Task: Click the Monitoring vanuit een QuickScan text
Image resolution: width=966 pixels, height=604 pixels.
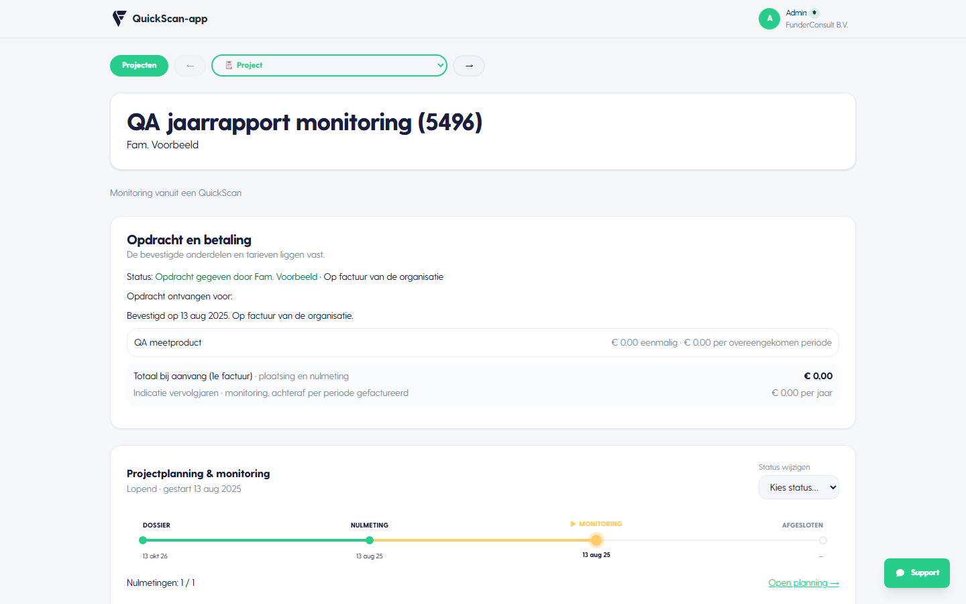Action: (x=176, y=193)
